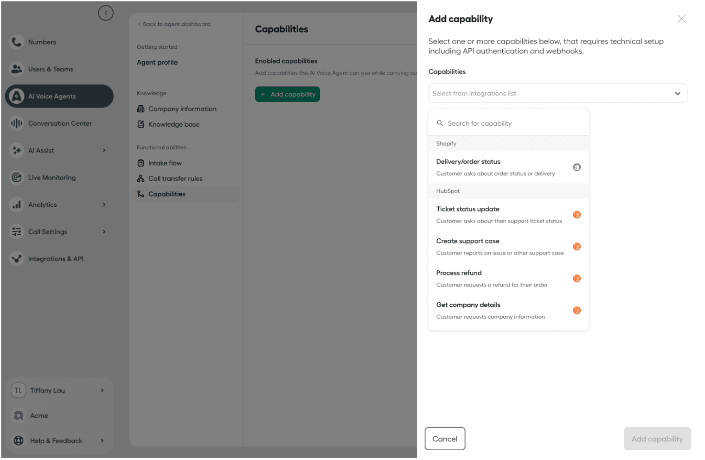This screenshot has height=460, width=705.
Task: Click the Shopify icon beside Delivery/order status
Action: coord(577,167)
